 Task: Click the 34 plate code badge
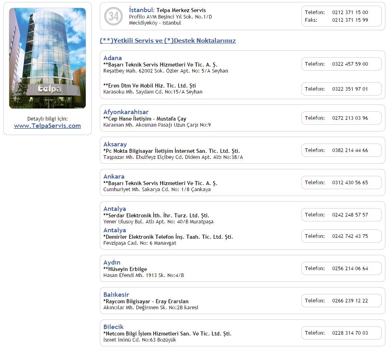[113, 16]
